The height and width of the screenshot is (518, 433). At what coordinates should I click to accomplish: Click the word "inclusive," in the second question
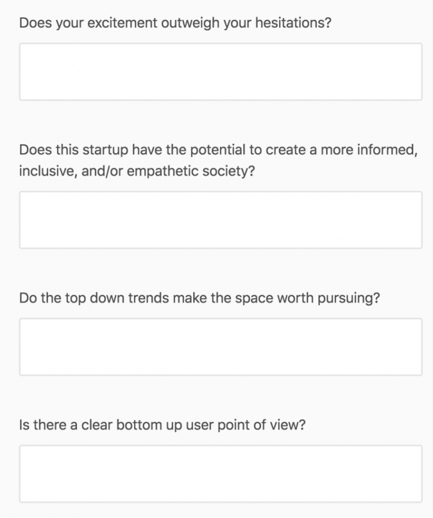45,172
